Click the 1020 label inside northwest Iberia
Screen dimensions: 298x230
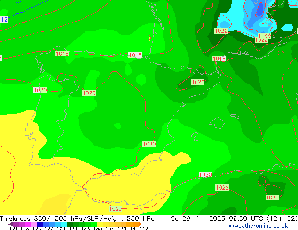[89, 93]
